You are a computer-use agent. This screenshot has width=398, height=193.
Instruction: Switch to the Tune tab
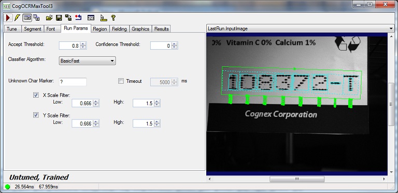click(12, 29)
